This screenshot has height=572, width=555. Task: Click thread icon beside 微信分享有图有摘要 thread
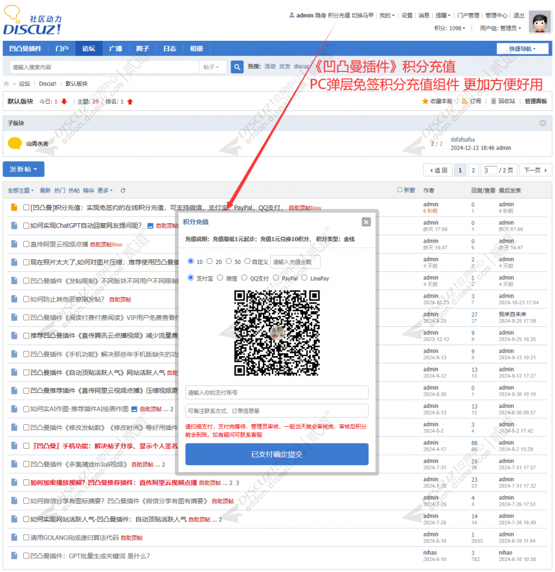(x=14, y=501)
